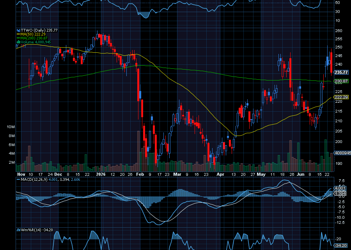Click the -20 Williams %R axis label

click(338, 239)
